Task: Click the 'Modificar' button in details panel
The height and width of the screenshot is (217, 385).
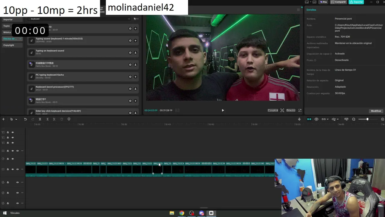Action: [376, 111]
